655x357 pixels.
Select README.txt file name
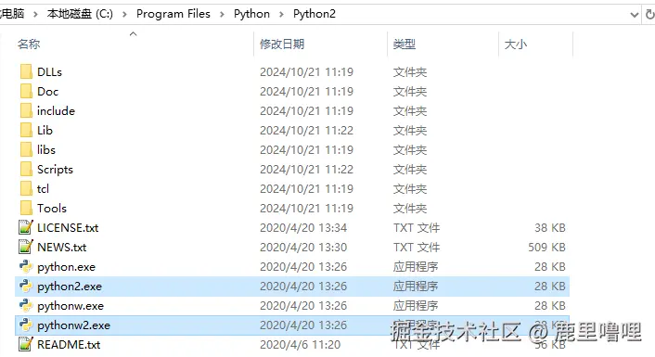69,345
